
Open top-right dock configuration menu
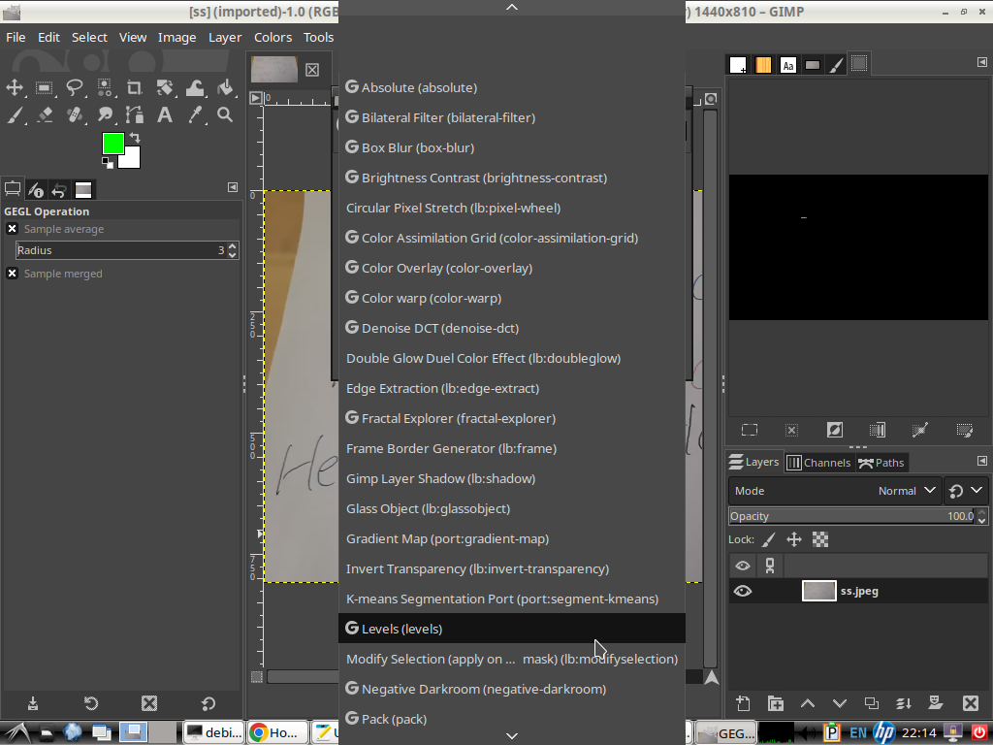981,62
